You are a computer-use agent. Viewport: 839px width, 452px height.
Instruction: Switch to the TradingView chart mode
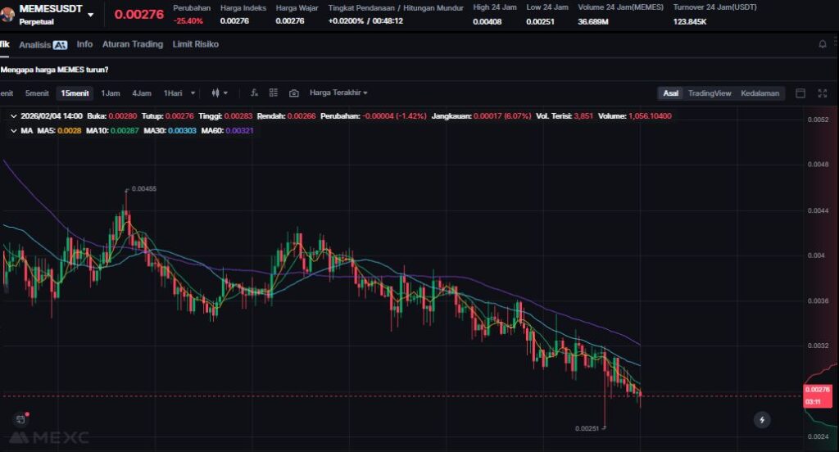point(709,93)
